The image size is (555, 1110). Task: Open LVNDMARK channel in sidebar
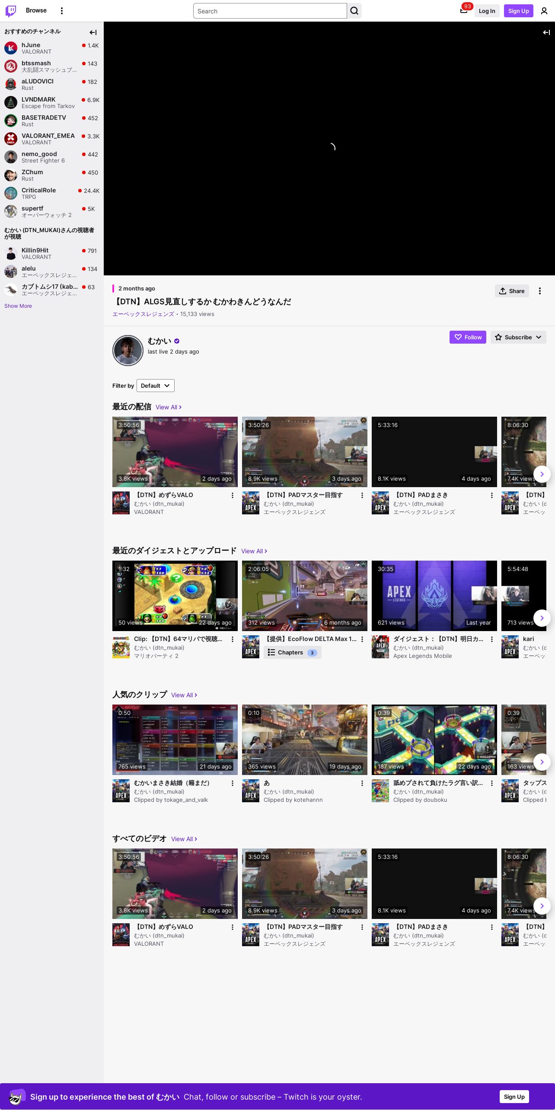pos(52,102)
